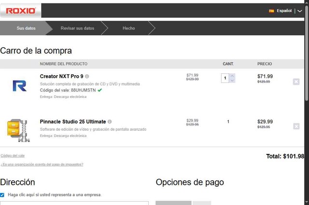
Task: Click the page vertical scrollbar
Action: pyautogui.click(x=307, y=53)
